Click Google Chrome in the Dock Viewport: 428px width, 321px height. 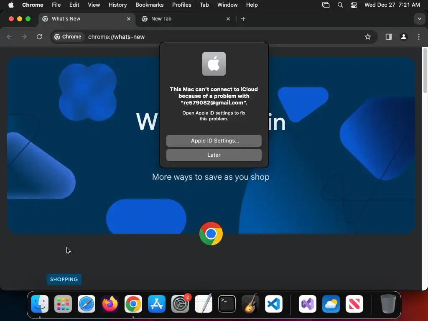point(133,304)
